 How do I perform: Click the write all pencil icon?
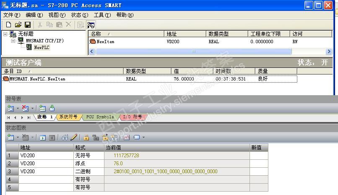point(74,137)
